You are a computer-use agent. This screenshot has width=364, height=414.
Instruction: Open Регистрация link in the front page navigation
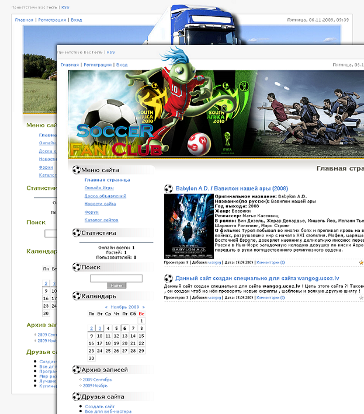(x=98, y=65)
